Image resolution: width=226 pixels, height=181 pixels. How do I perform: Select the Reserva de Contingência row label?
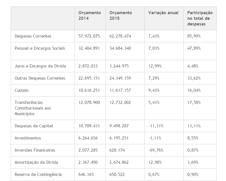[x=38, y=175]
